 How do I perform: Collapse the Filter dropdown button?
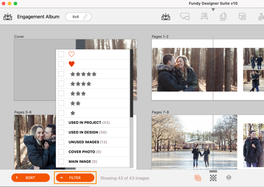click(75, 178)
